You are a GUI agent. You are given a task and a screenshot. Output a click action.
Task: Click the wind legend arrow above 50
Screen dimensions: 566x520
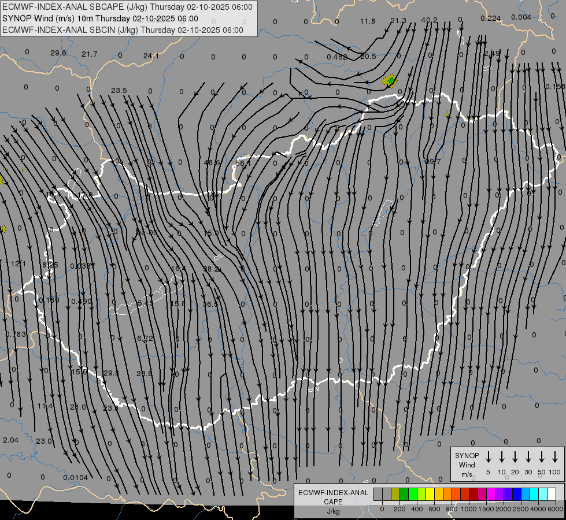pyautogui.click(x=542, y=457)
